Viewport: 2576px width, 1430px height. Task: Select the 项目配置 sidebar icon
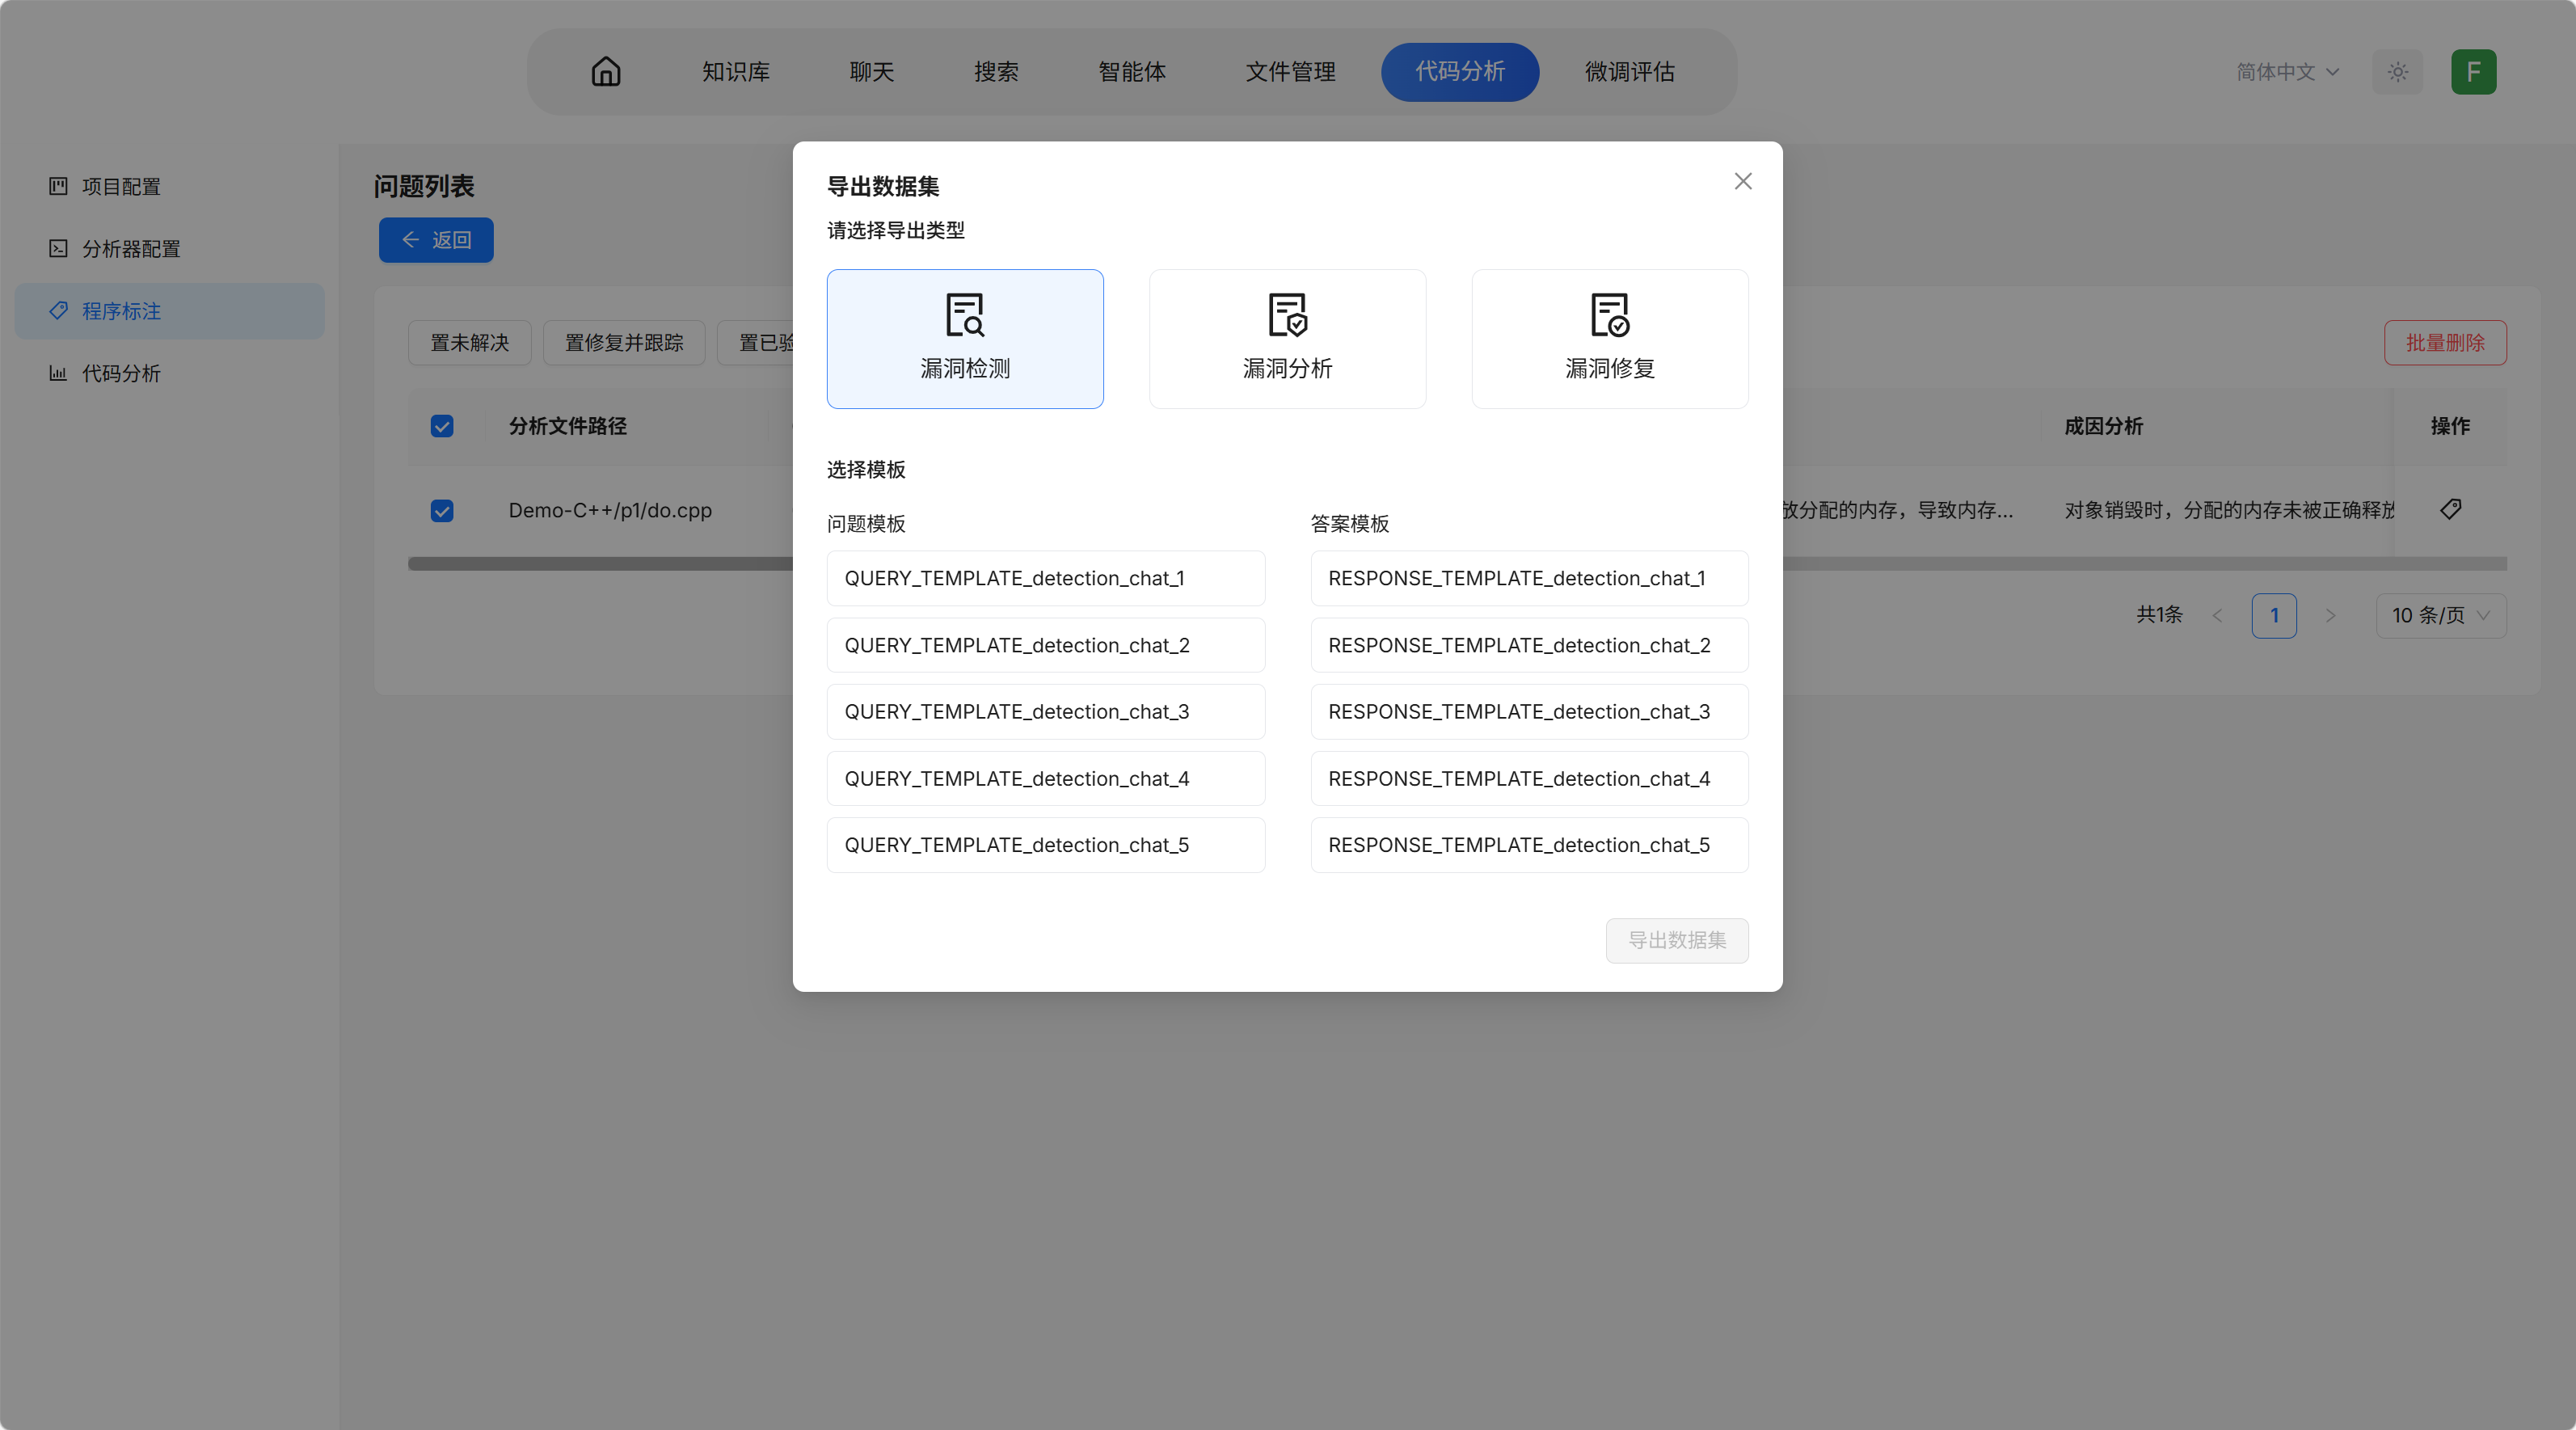[58, 186]
